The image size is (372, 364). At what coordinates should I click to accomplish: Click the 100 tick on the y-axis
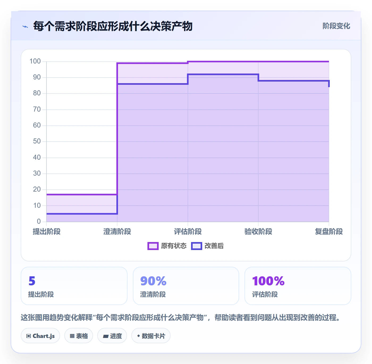click(35, 61)
